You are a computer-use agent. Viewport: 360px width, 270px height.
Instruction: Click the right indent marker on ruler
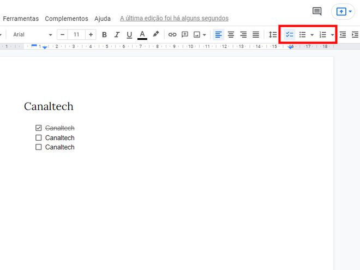(291, 47)
